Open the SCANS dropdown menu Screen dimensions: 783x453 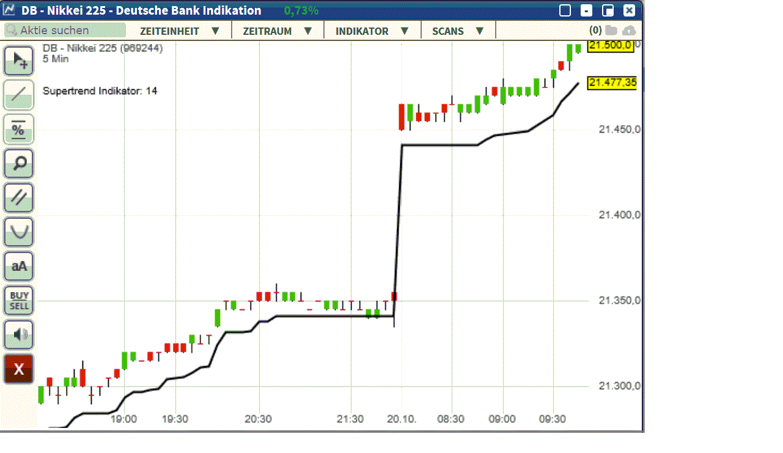[x=458, y=31]
